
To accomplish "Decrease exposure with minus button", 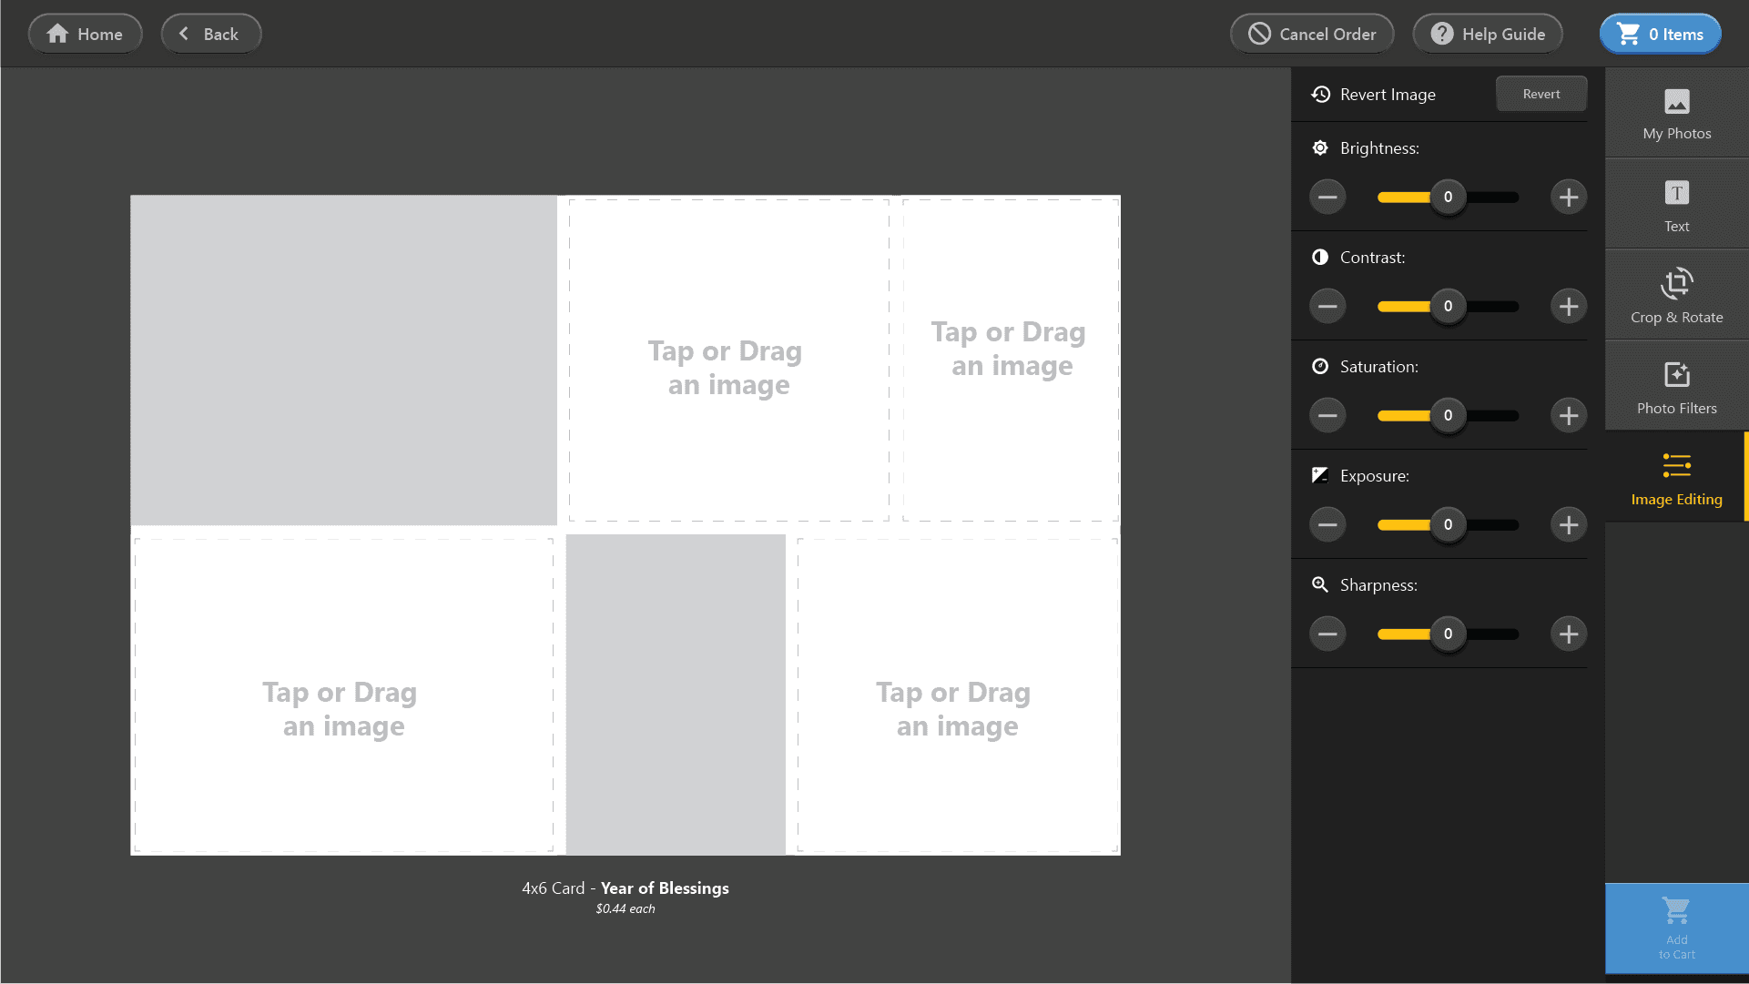I will click(1327, 524).
